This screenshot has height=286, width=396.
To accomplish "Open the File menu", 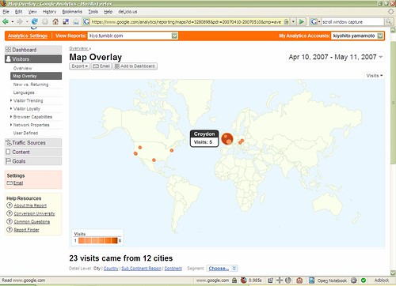I will pyautogui.click(x=6, y=12).
